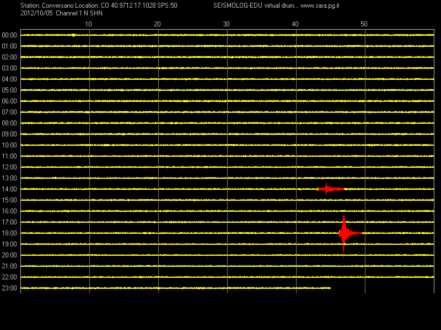Click the 18:00 hour label
The width and height of the screenshot is (441, 330).
9,233
